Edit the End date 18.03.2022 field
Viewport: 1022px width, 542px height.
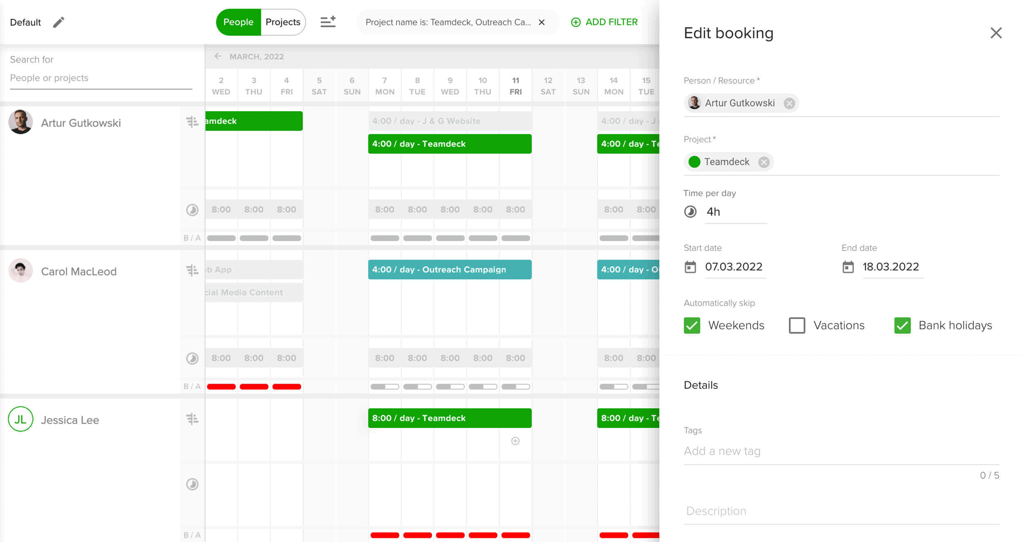(x=892, y=267)
